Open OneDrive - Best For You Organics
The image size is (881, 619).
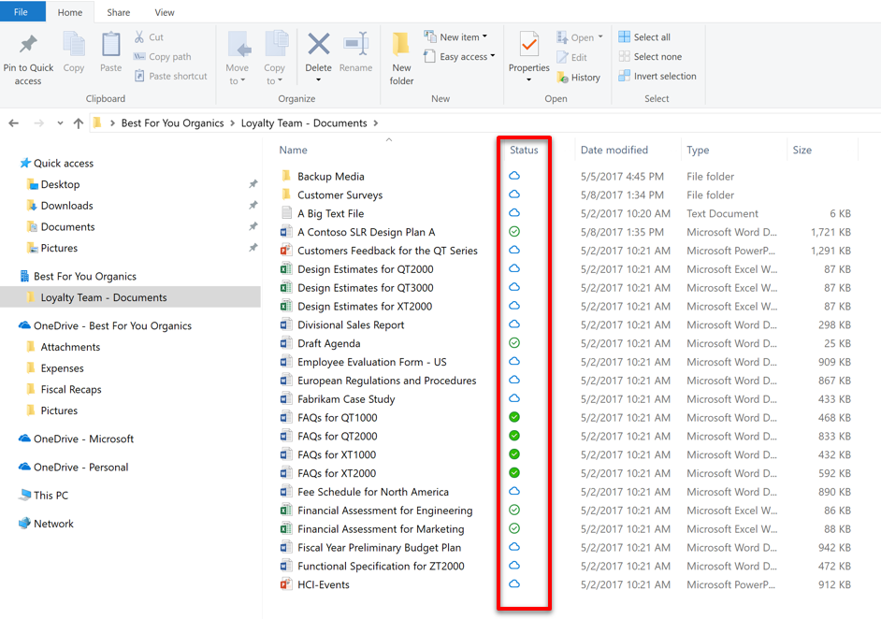click(105, 325)
